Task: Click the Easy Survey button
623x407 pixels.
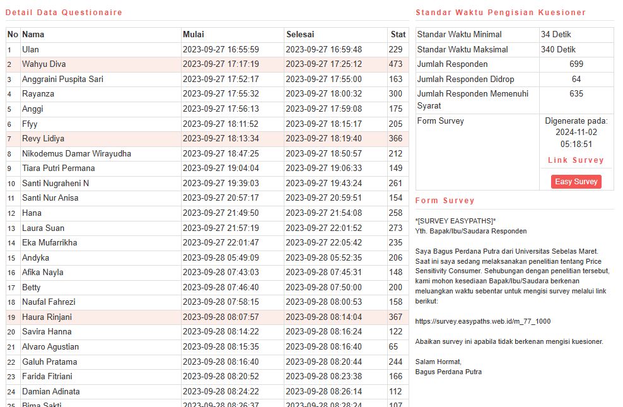Action: click(576, 182)
